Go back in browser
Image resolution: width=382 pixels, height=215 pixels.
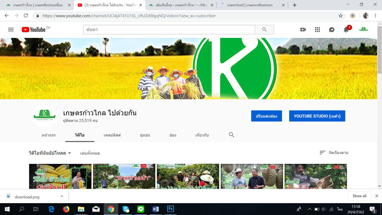[x=6, y=16]
